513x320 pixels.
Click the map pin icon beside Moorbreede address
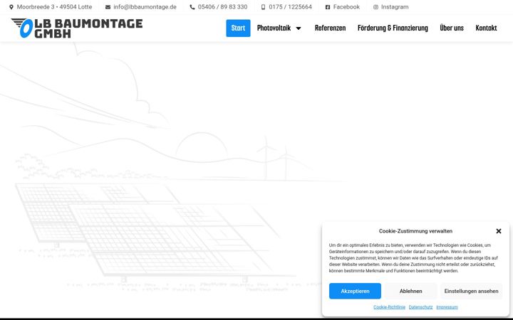pos(11,7)
